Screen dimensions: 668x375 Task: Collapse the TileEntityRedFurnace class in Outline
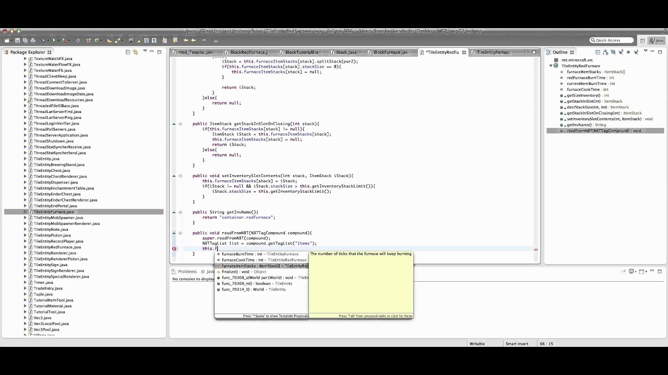(x=551, y=66)
